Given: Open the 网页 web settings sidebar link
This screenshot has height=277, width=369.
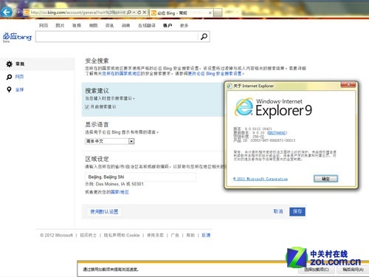Looking at the screenshot, I should 19,77.
